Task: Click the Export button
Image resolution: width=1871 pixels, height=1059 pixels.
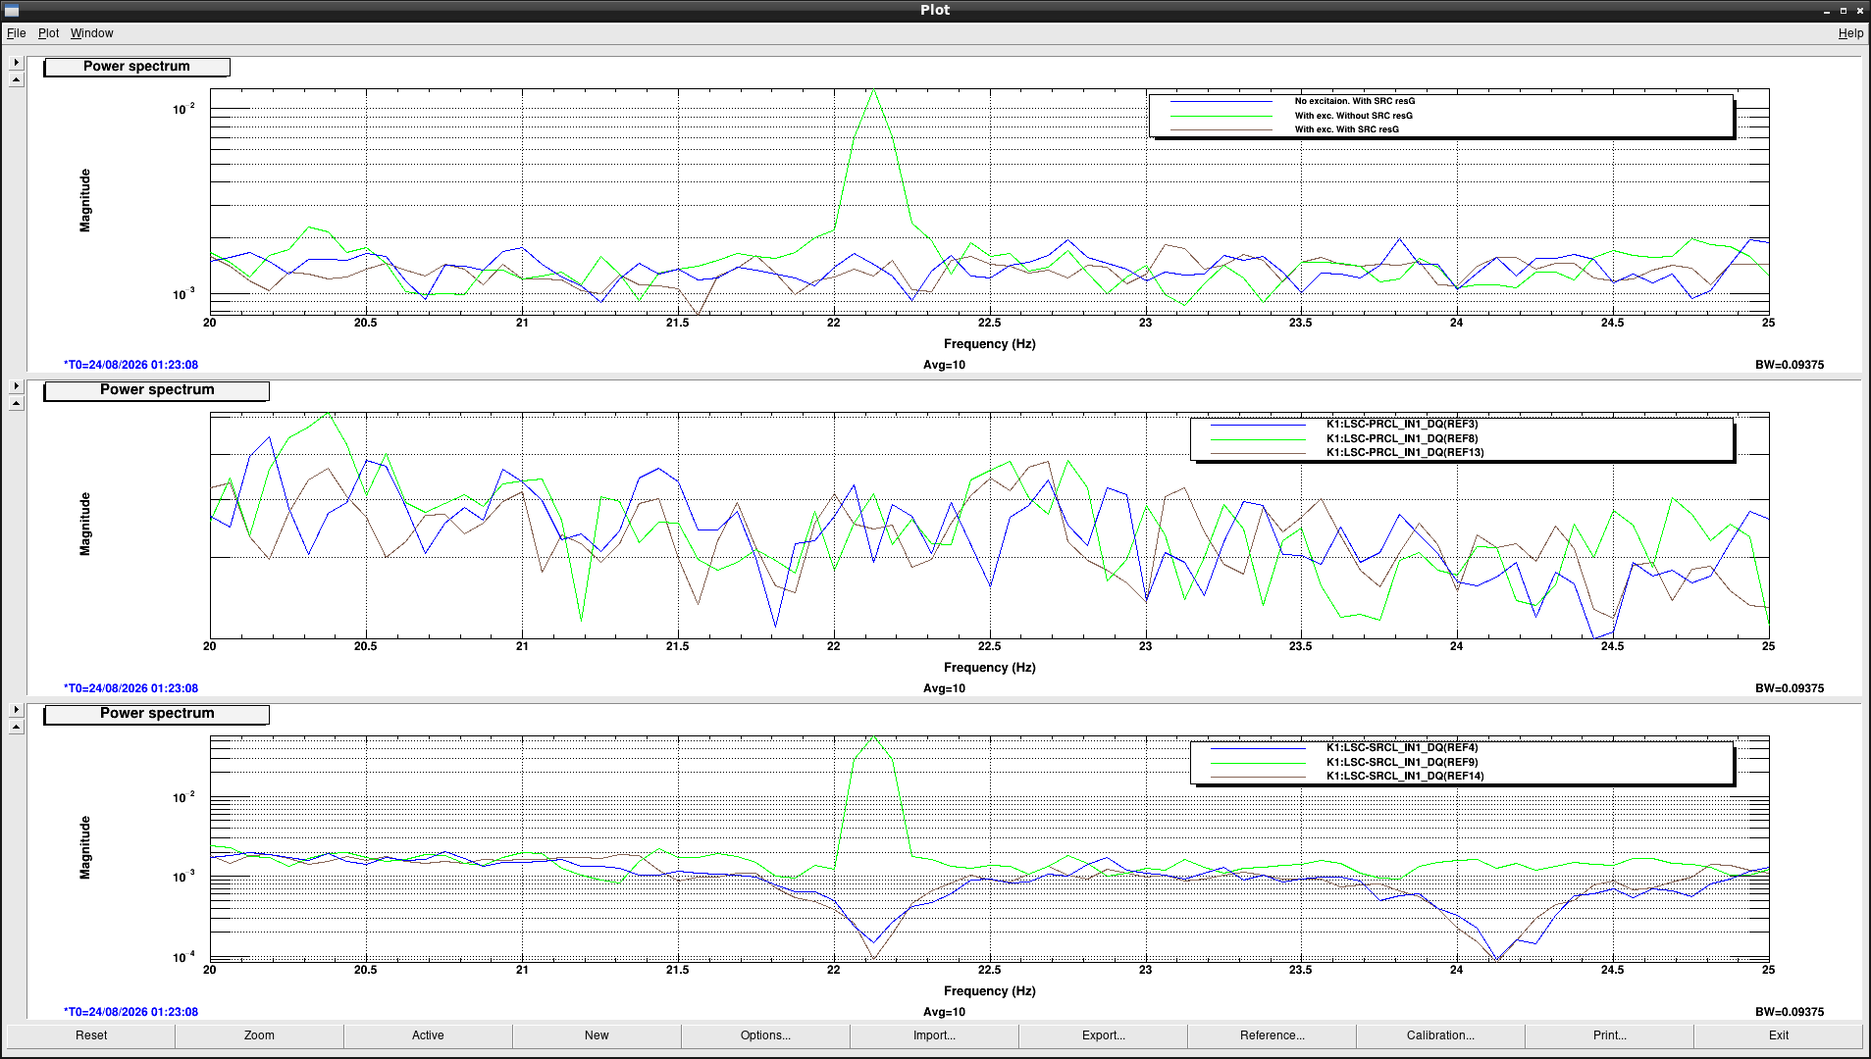Action: click(x=1103, y=1035)
